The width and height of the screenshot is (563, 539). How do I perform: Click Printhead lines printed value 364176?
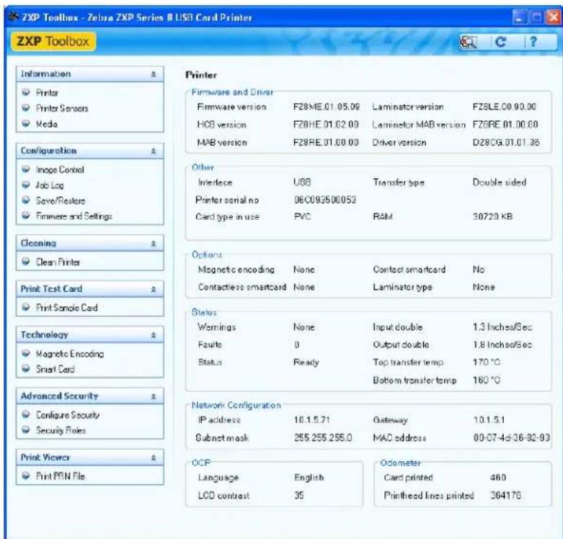[x=505, y=495]
